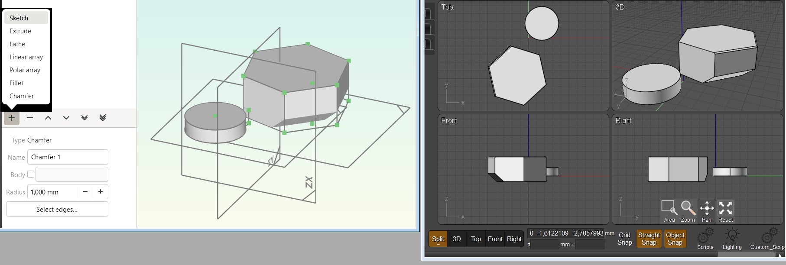Click the Name field containing Chamfer 1

(x=68, y=157)
